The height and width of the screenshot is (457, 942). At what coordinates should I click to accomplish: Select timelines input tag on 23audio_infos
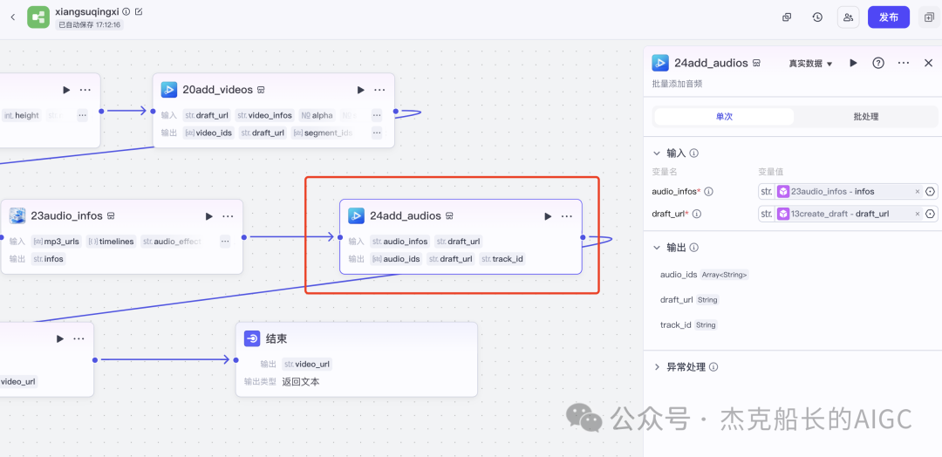point(111,242)
